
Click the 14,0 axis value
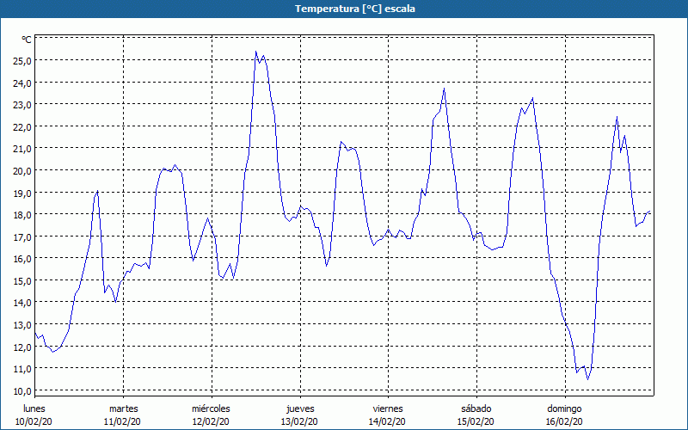22,303
